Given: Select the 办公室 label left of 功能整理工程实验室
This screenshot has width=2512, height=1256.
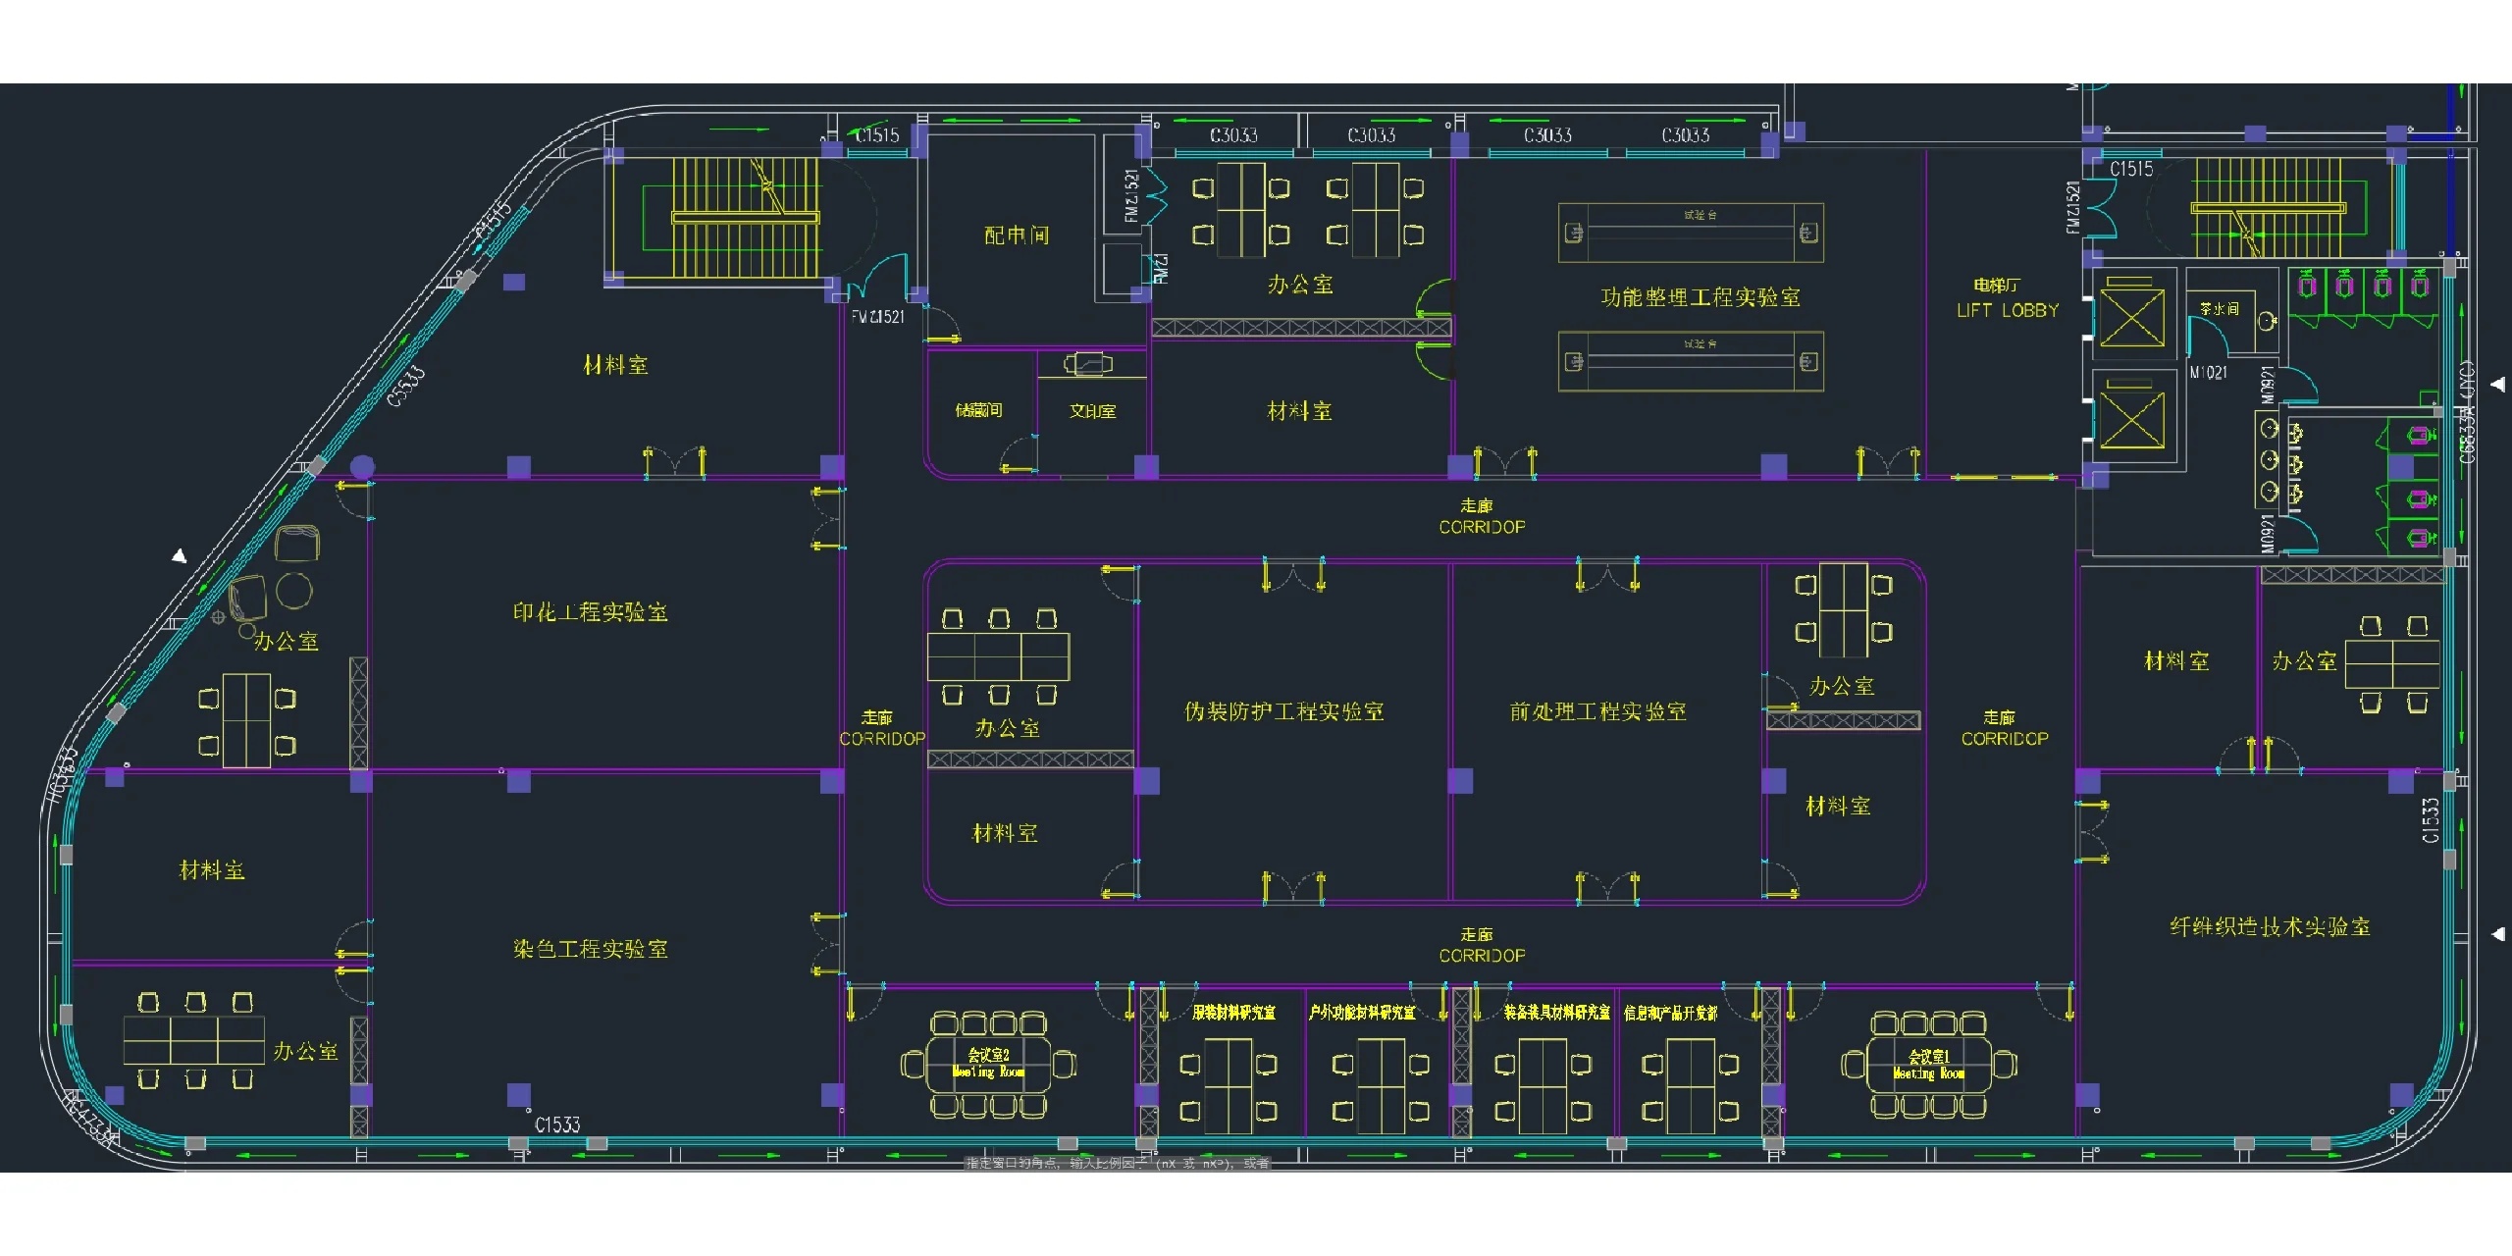Looking at the screenshot, I should coord(1300,285).
